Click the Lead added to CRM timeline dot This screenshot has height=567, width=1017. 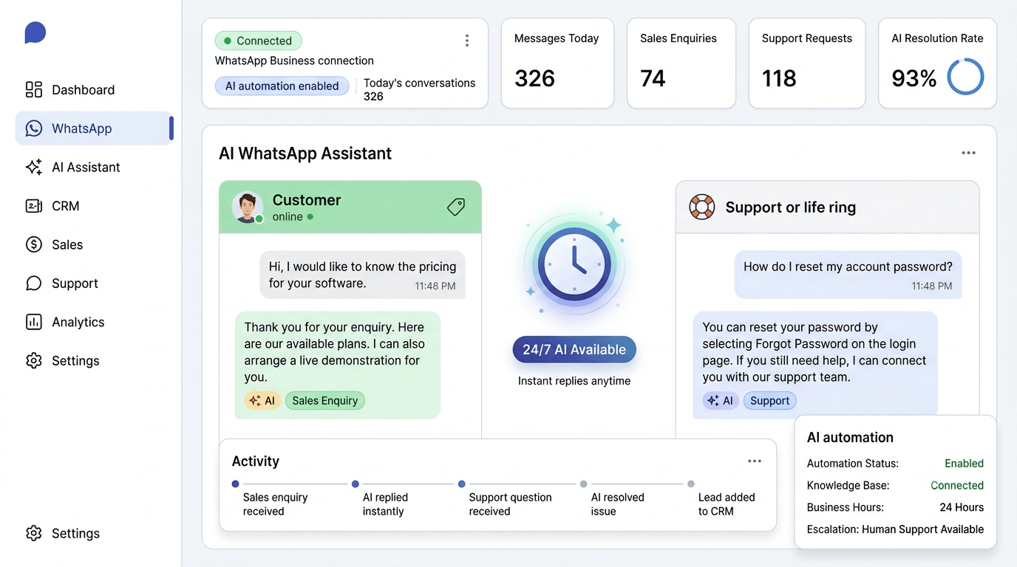(x=691, y=484)
